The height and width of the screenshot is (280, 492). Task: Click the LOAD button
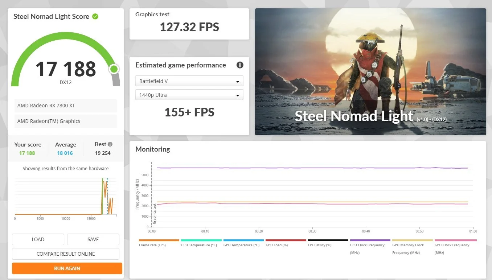(x=38, y=239)
